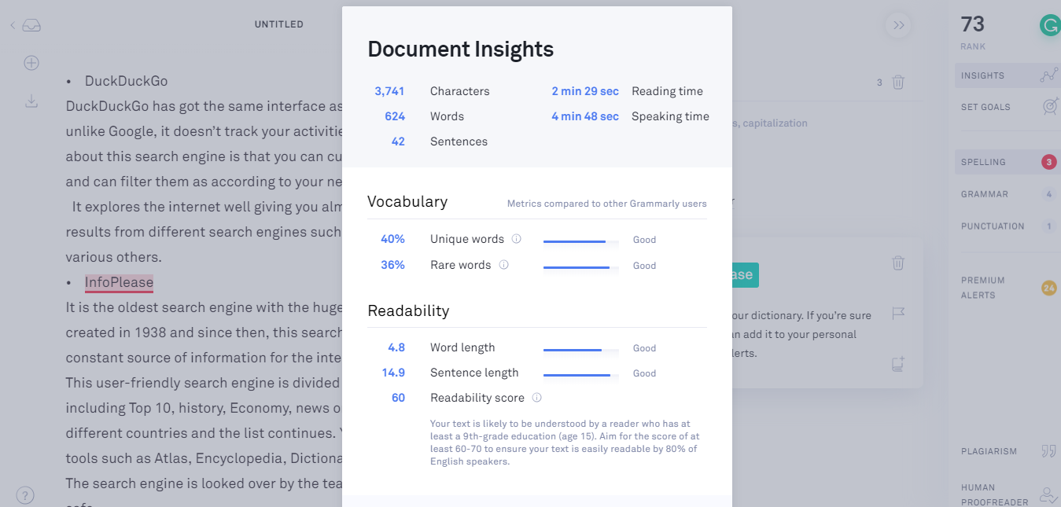Viewport: 1061px width, 507px height.
Task: Open the help question mark icon
Action: coord(25,495)
